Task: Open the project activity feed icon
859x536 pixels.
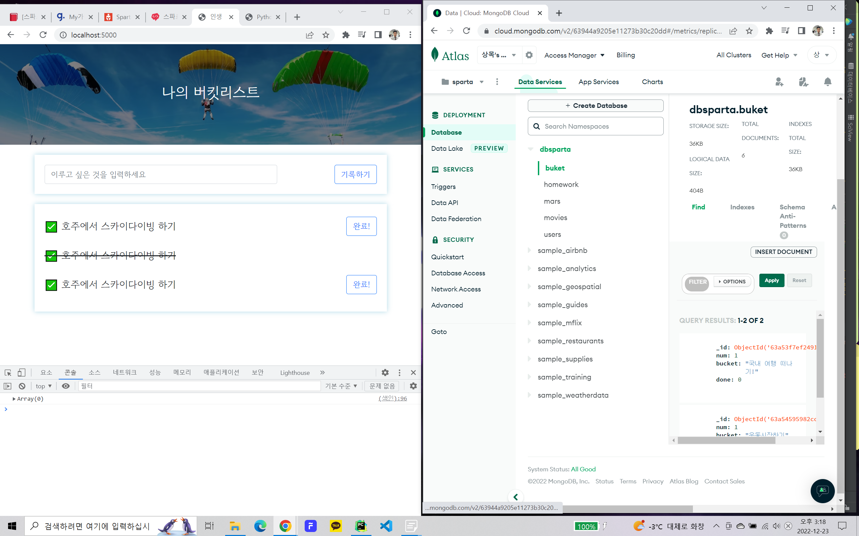Action: [x=804, y=82]
